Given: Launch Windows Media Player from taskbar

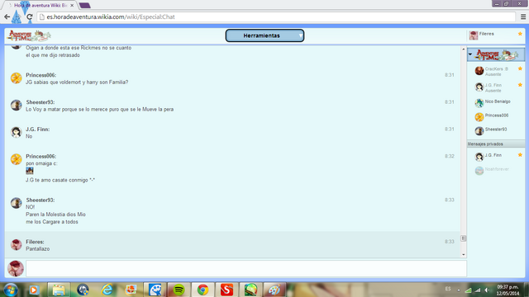Looking at the screenshot, I should tap(34, 290).
